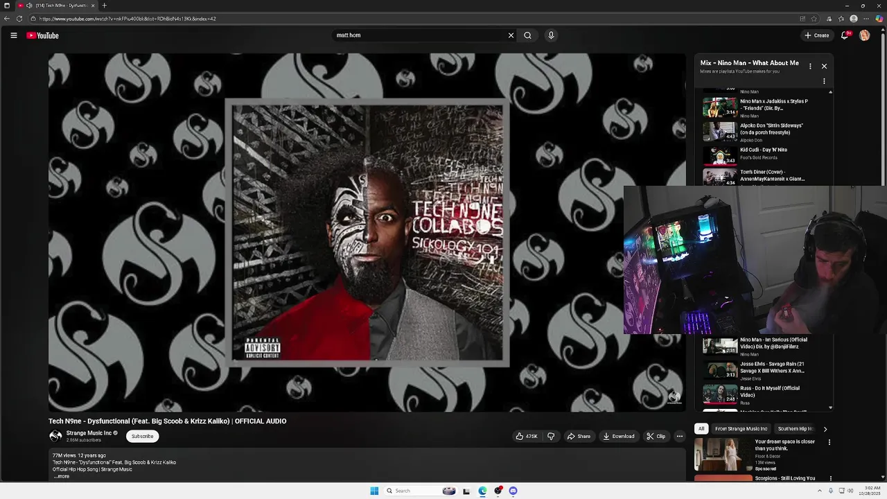Subscribe to Strange Music Inc
Screen dimensions: 887x499
pyautogui.click(x=142, y=436)
